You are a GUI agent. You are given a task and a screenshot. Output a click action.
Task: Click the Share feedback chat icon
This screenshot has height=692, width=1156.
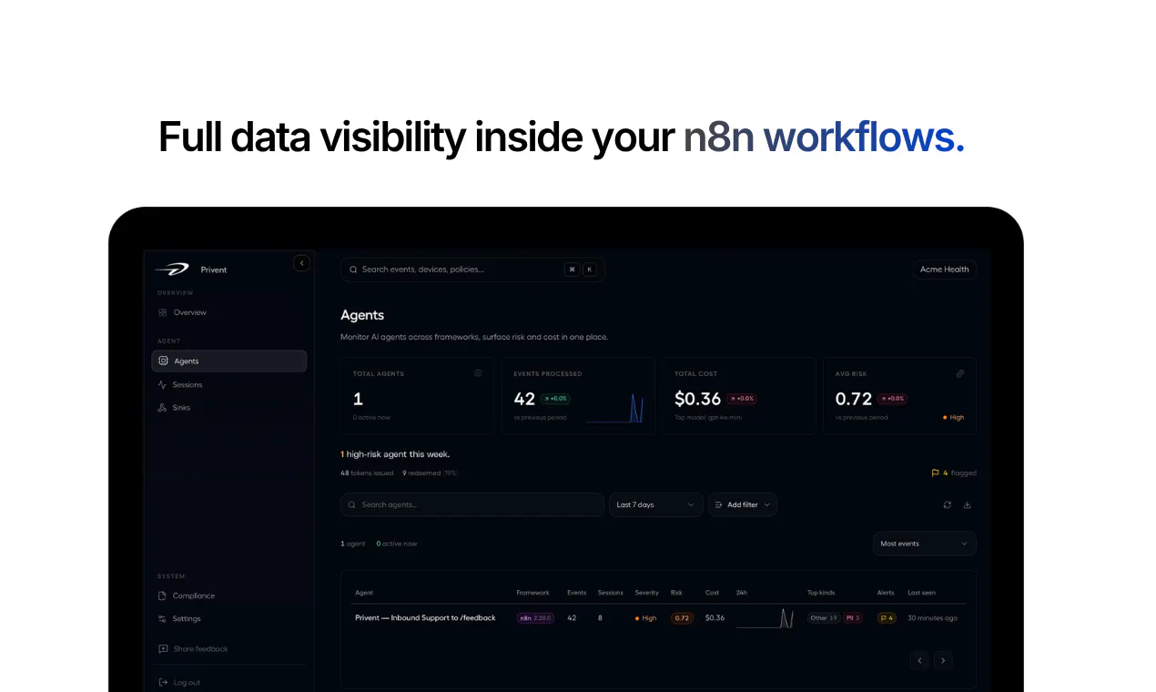163,649
